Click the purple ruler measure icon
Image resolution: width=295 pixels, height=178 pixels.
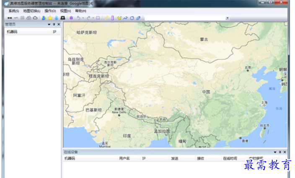[112, 18]
